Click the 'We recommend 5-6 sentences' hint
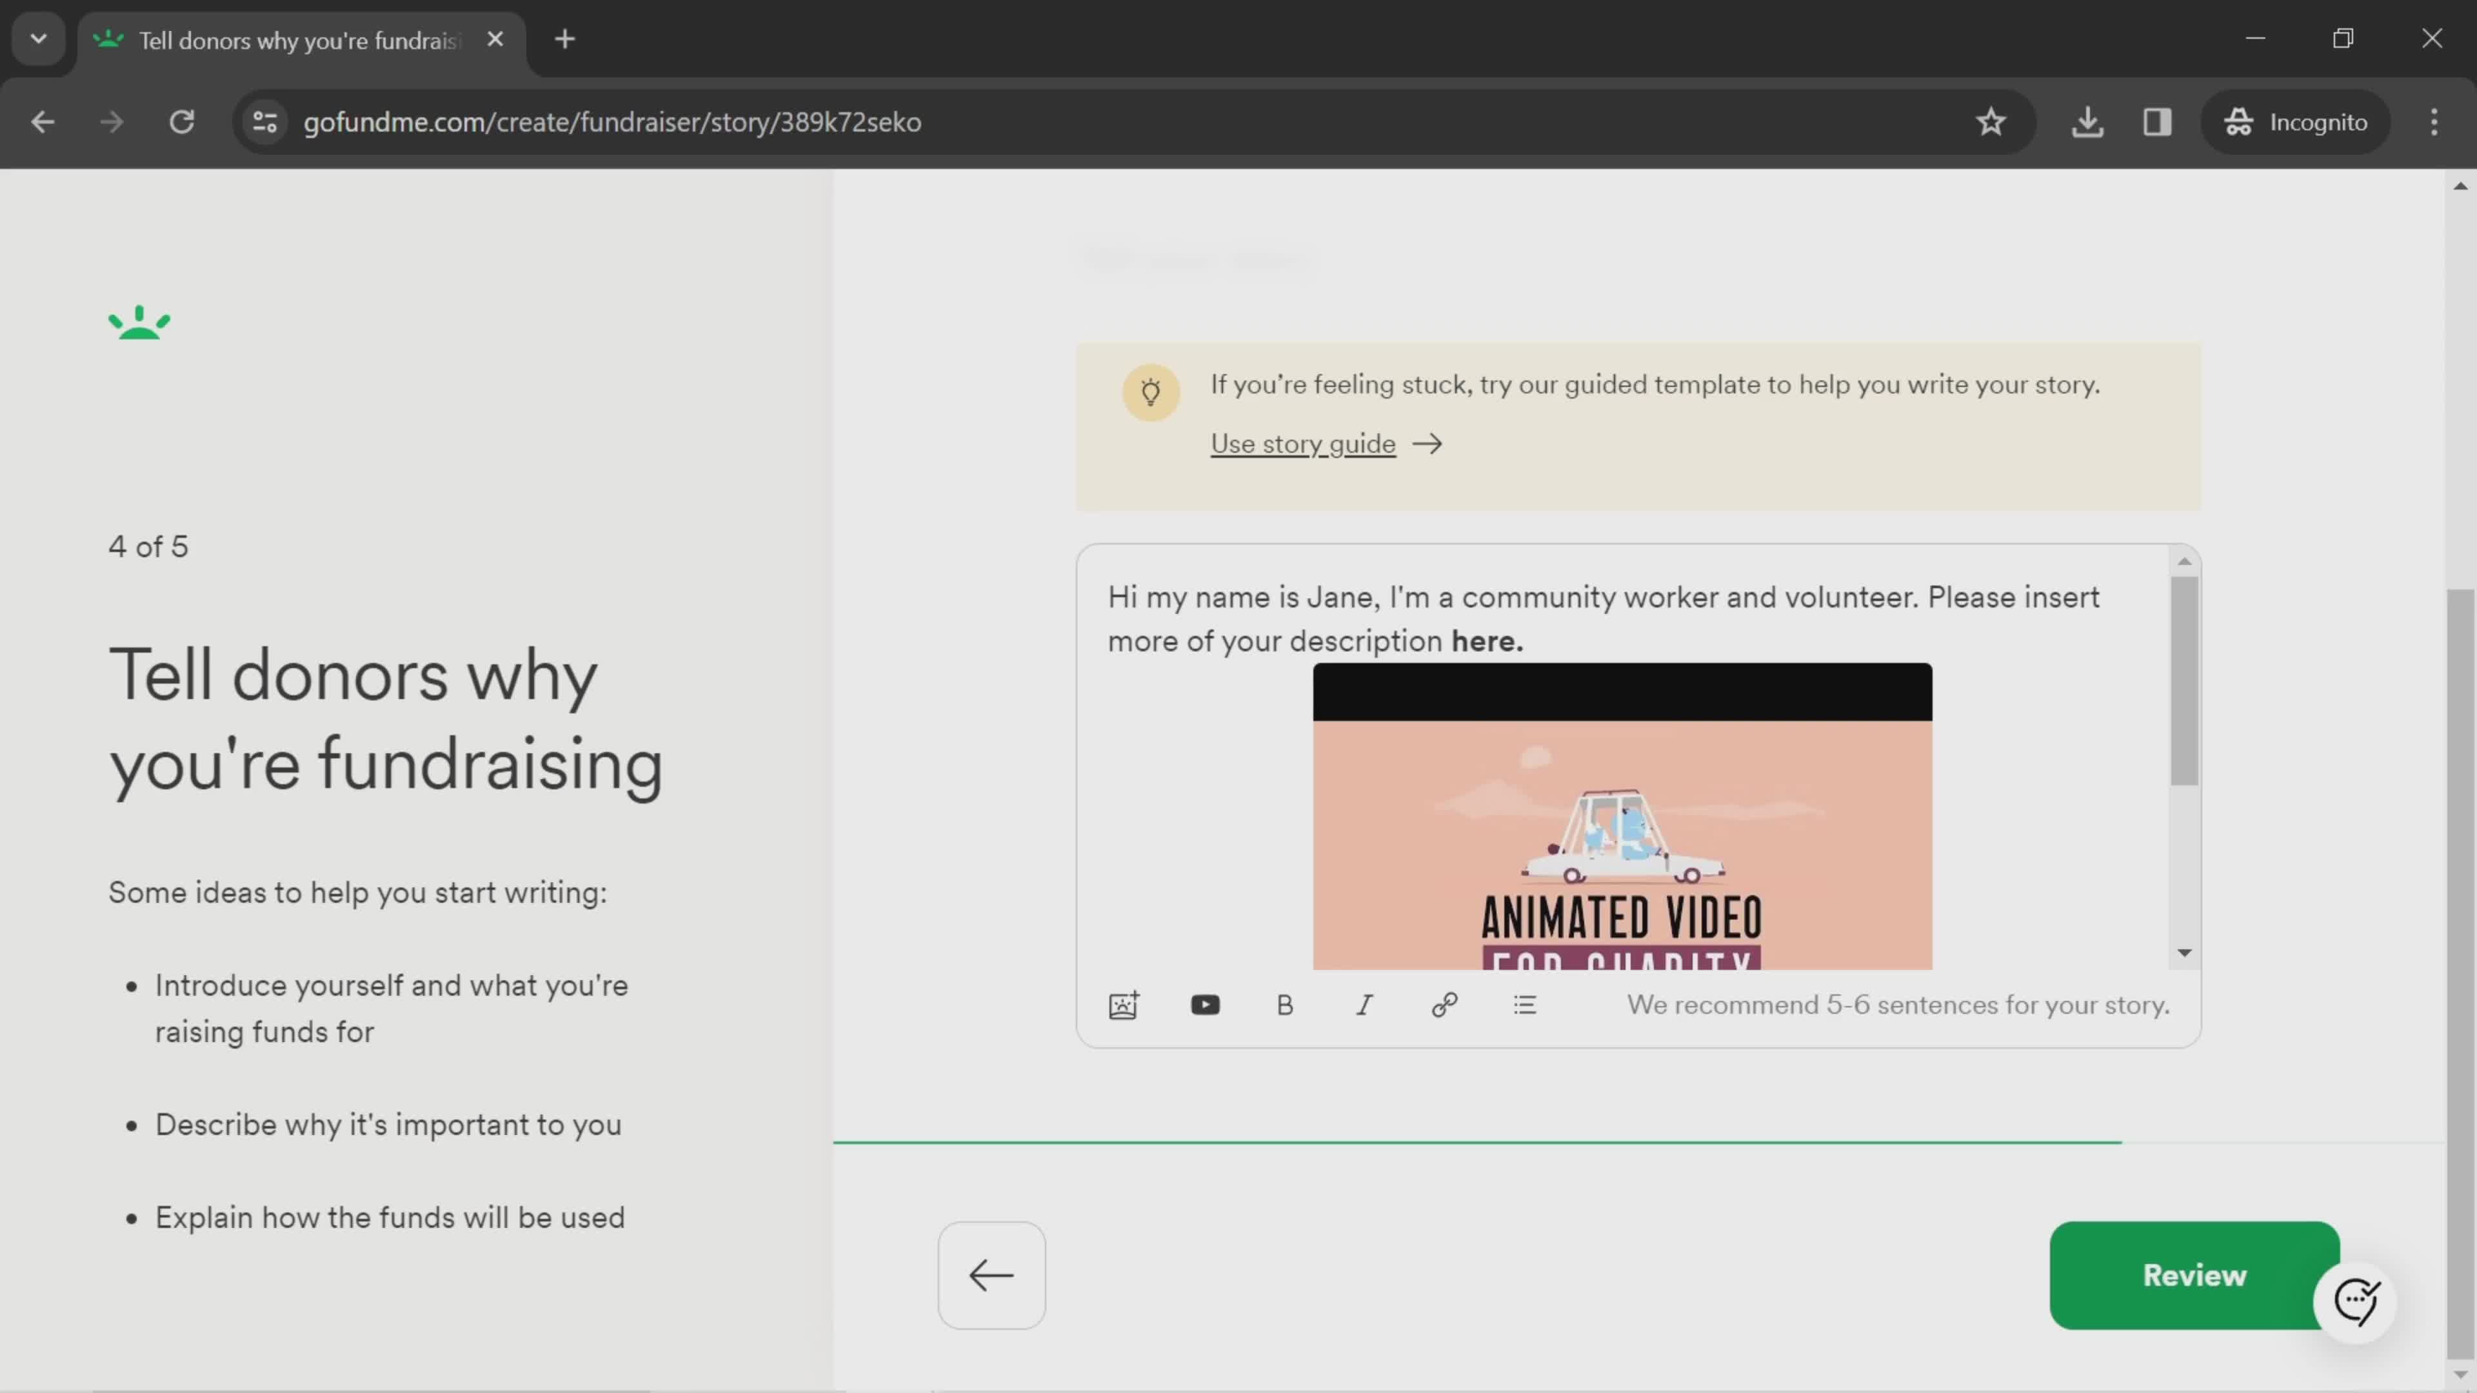Screen dimensions: 2477x1393 (x=1898, y=1005)
